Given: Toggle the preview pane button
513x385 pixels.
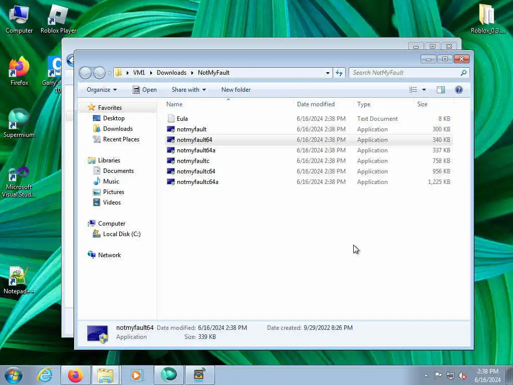Looking at the screenshot, I should [441, 90].
